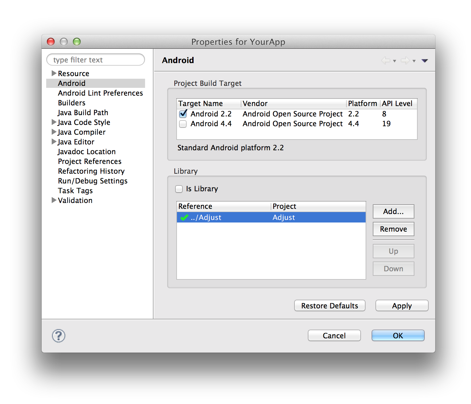This screenshot has width=471, height=404.
Task: Click platform 2.2 cell
Action: tap(354, 114)
